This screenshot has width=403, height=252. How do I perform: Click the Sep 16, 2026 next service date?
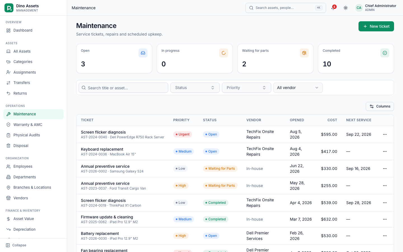pos(358,169)
